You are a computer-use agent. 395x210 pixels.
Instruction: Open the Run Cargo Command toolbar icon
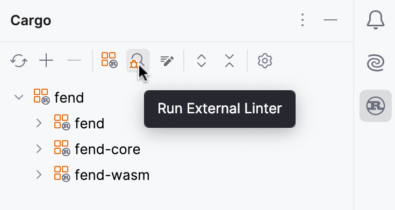tap(110, 60)
